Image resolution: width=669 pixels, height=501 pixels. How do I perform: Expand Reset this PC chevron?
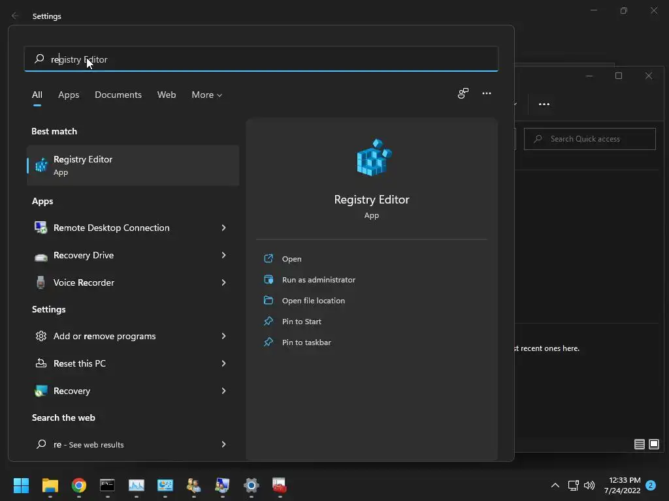[223, 363]
